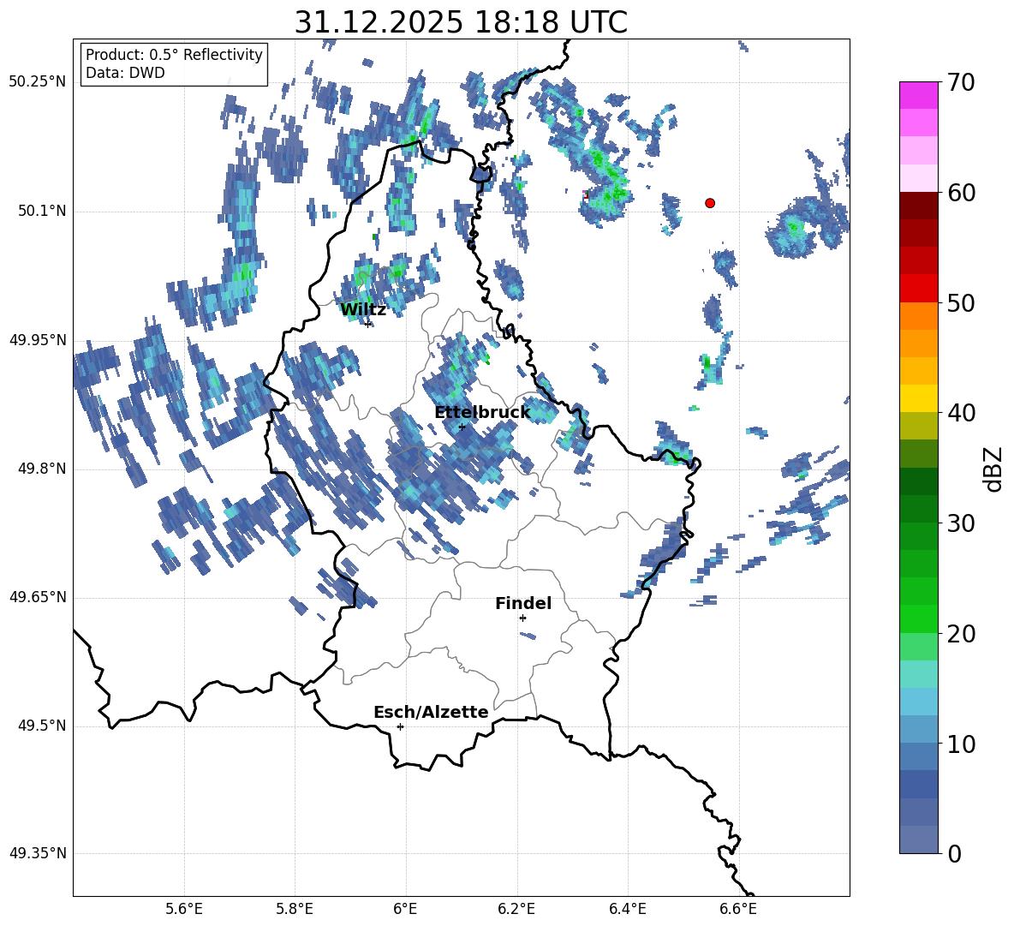Image resolution: width=1014 pixels, height=926 pixels.
Task: Click the 50.25°N latitude label
Action: coord(38,82)
